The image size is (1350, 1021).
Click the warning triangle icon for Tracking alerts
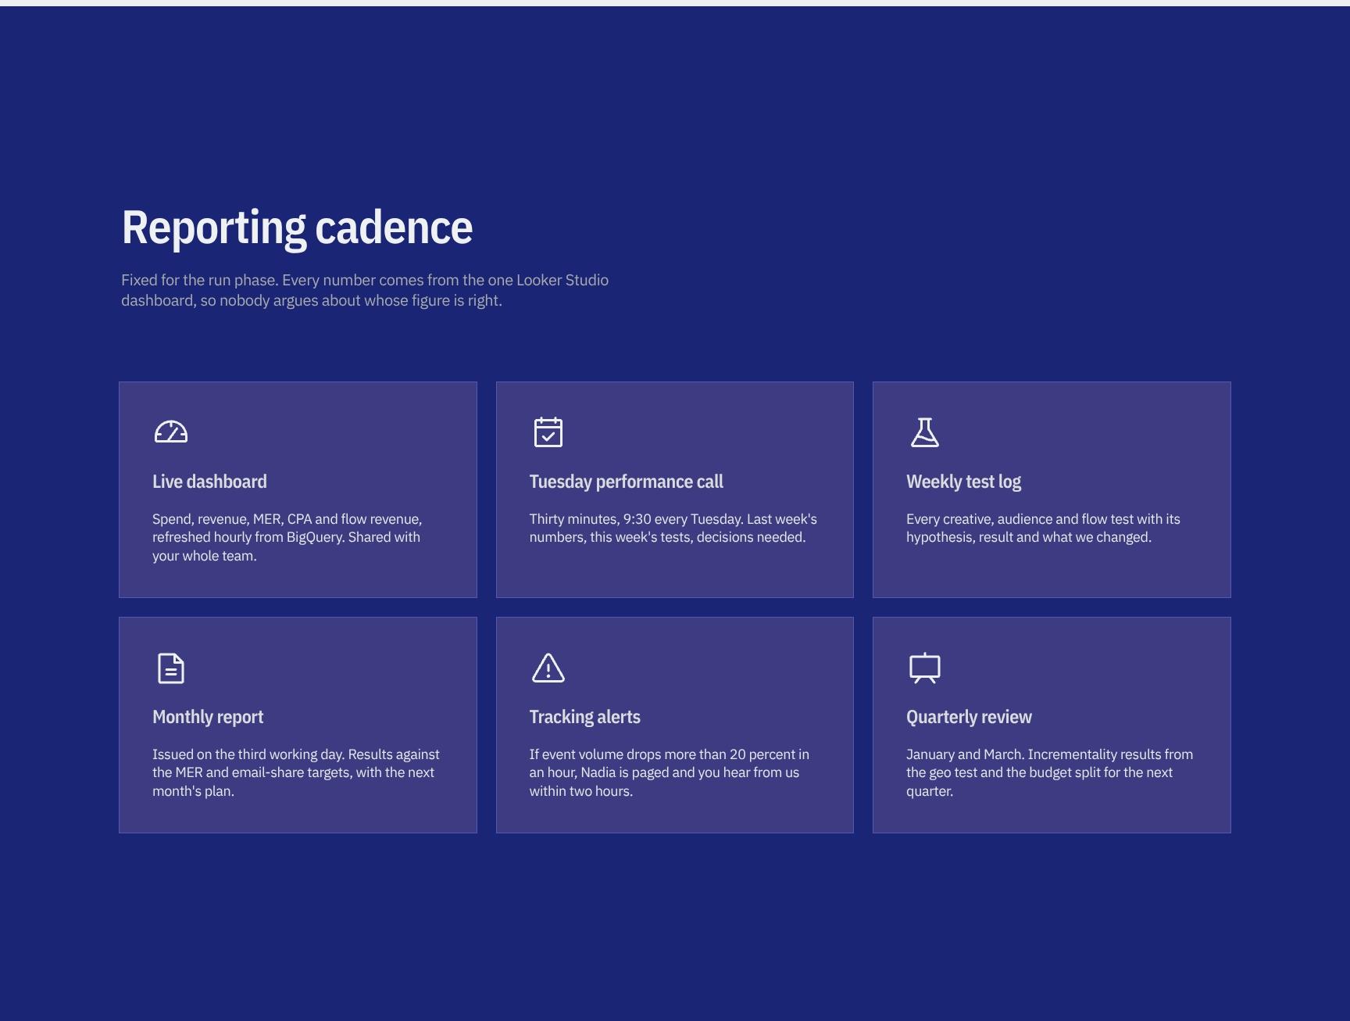548,668
